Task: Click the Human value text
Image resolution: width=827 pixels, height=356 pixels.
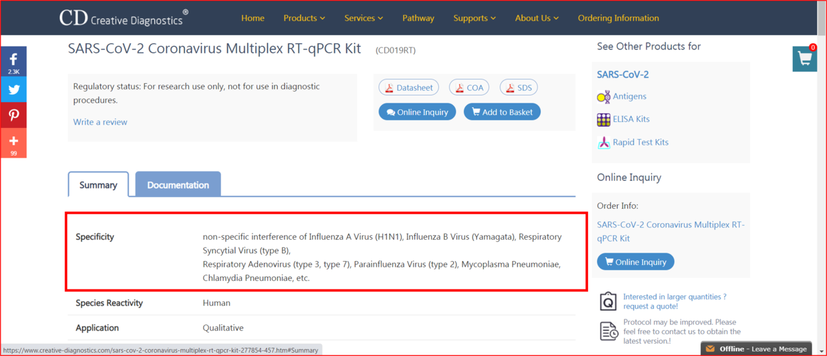Action: [216, 303]
